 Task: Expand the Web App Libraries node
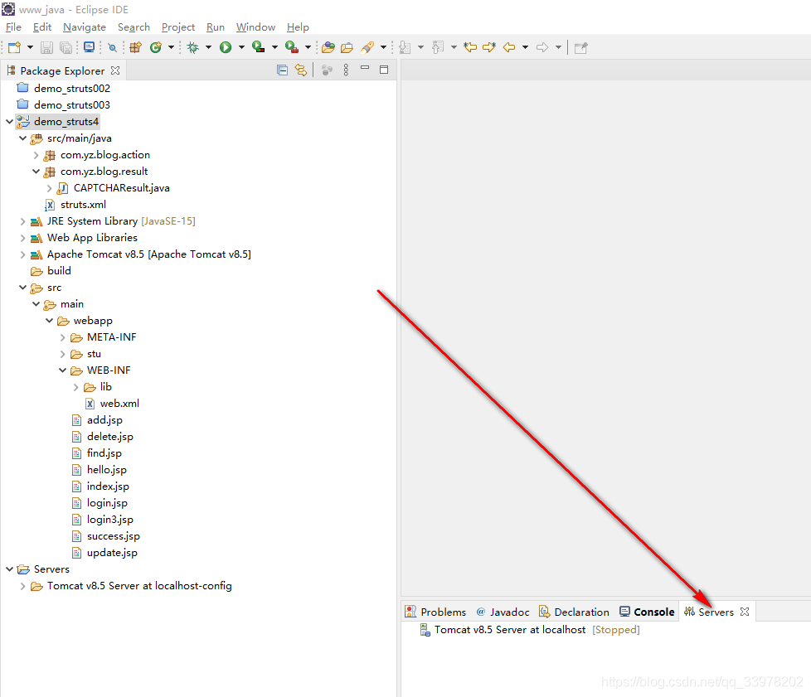point(22,238)
